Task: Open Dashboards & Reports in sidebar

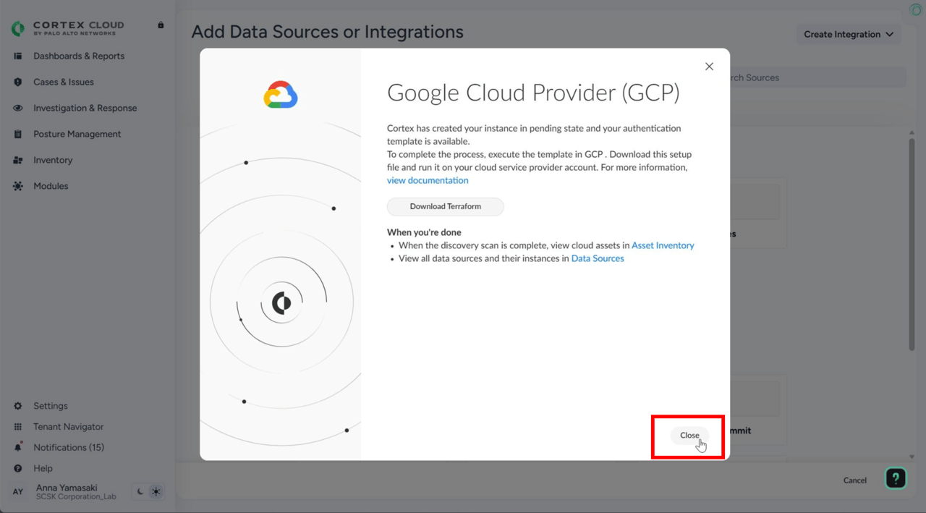Action: click(79, 56)
